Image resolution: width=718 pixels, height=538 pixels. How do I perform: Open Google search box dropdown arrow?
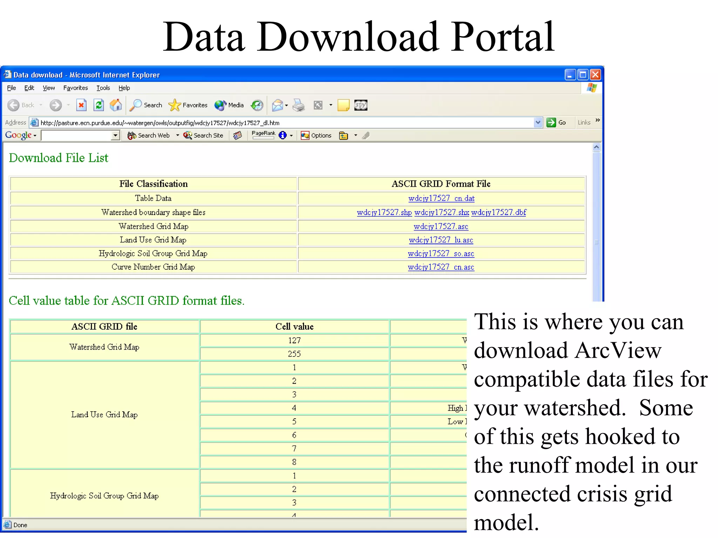tap(115, 136)
